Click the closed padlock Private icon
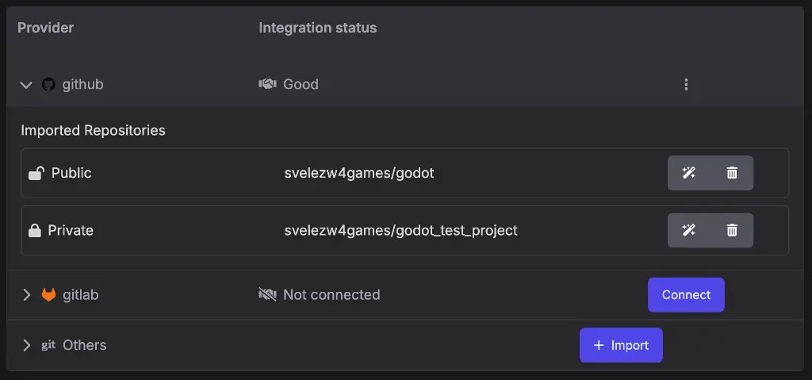Screen dimensions: 812x380 pyautogui.click(x=35, y=230)
